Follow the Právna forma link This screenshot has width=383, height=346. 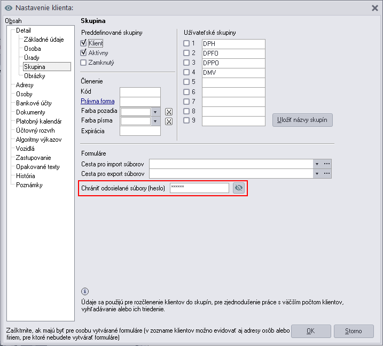pyautogui.click(x=97, y=101)
